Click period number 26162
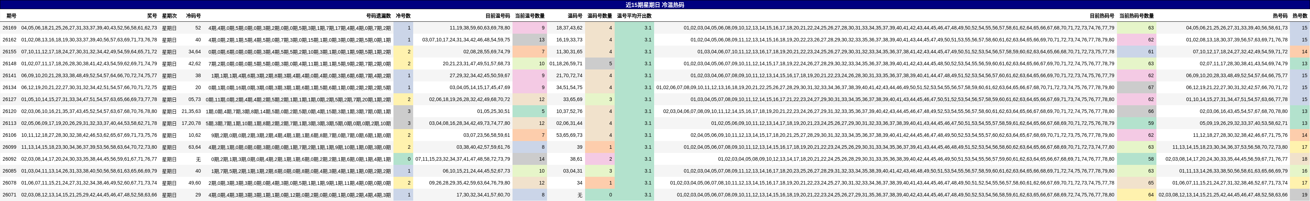Image resolution: width=1310 pixels, height=201 pixels. [9, 40]
